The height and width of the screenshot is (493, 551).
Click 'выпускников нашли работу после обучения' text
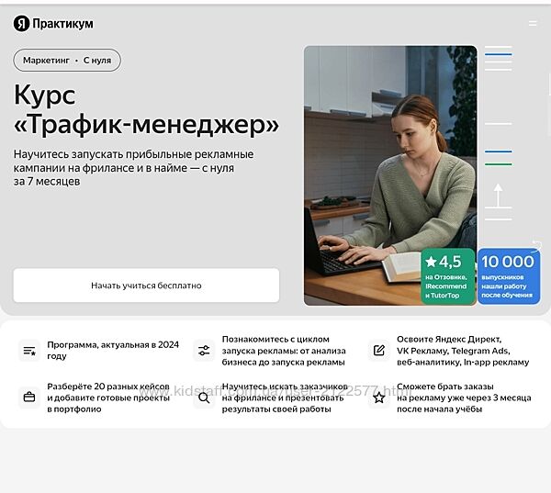(x=507, y=286)
